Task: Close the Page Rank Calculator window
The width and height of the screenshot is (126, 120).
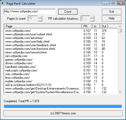Action: [x=121, y=3]
